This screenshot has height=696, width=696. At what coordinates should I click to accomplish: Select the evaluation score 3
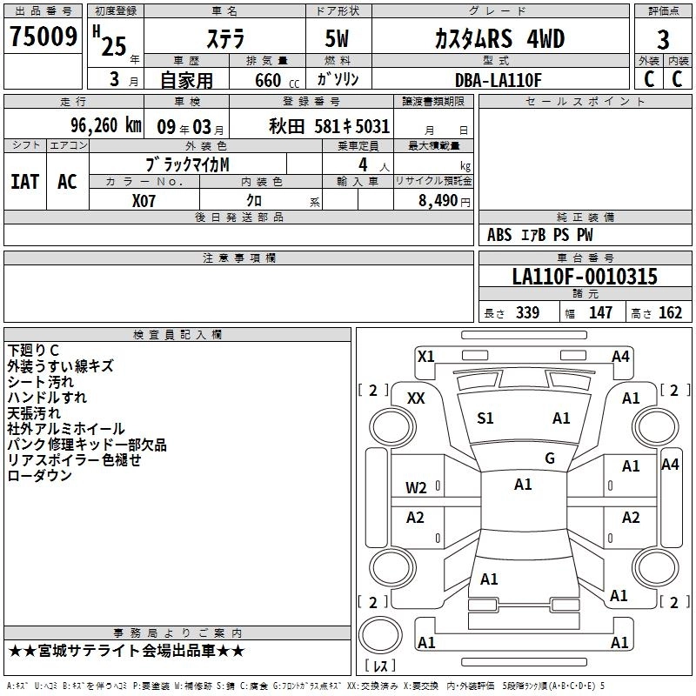pos(663,40)
